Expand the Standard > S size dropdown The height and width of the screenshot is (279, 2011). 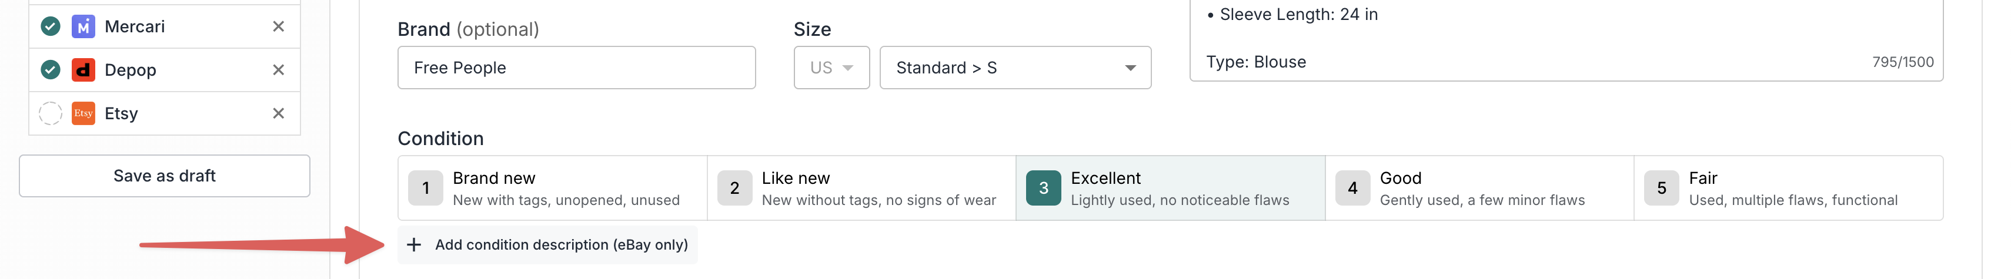tap(1015, 68)
